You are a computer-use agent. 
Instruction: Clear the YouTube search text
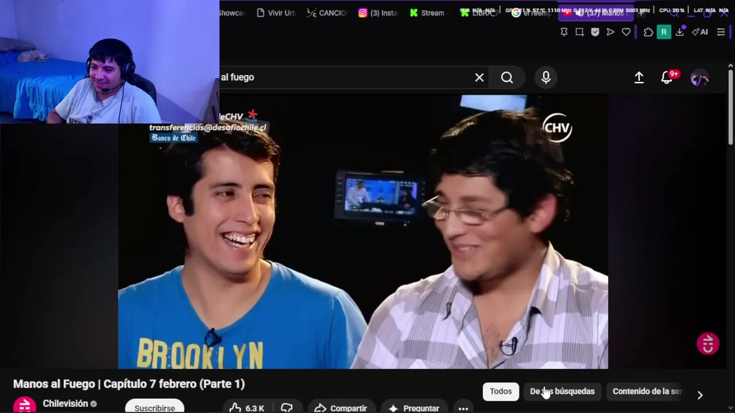tap(479, 77)
